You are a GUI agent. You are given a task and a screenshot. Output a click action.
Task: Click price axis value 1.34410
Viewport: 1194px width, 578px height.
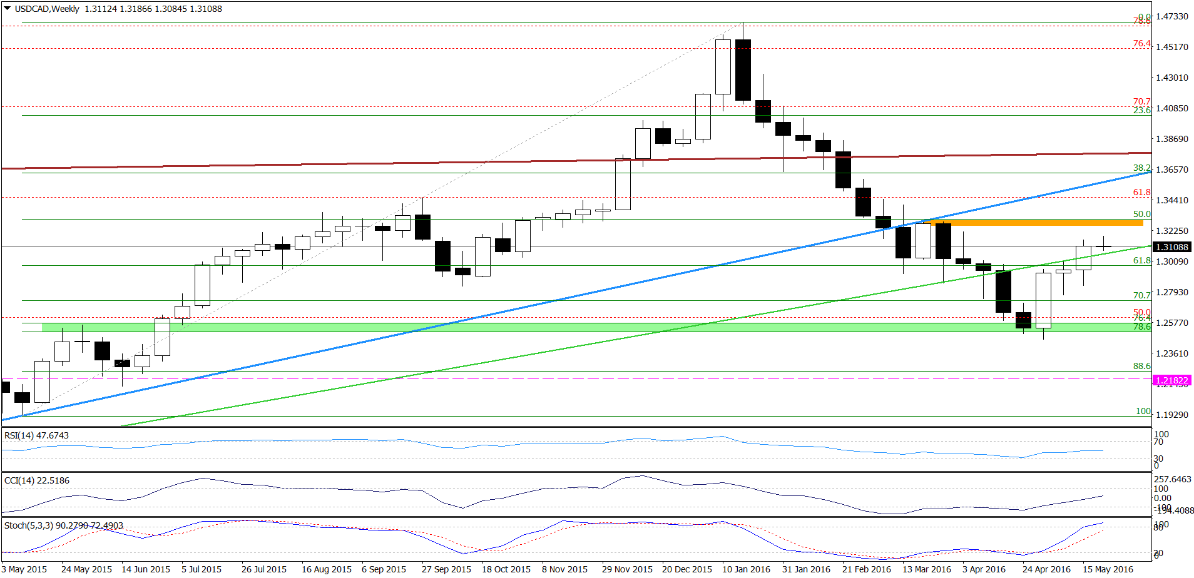(x=1172, y=200)
